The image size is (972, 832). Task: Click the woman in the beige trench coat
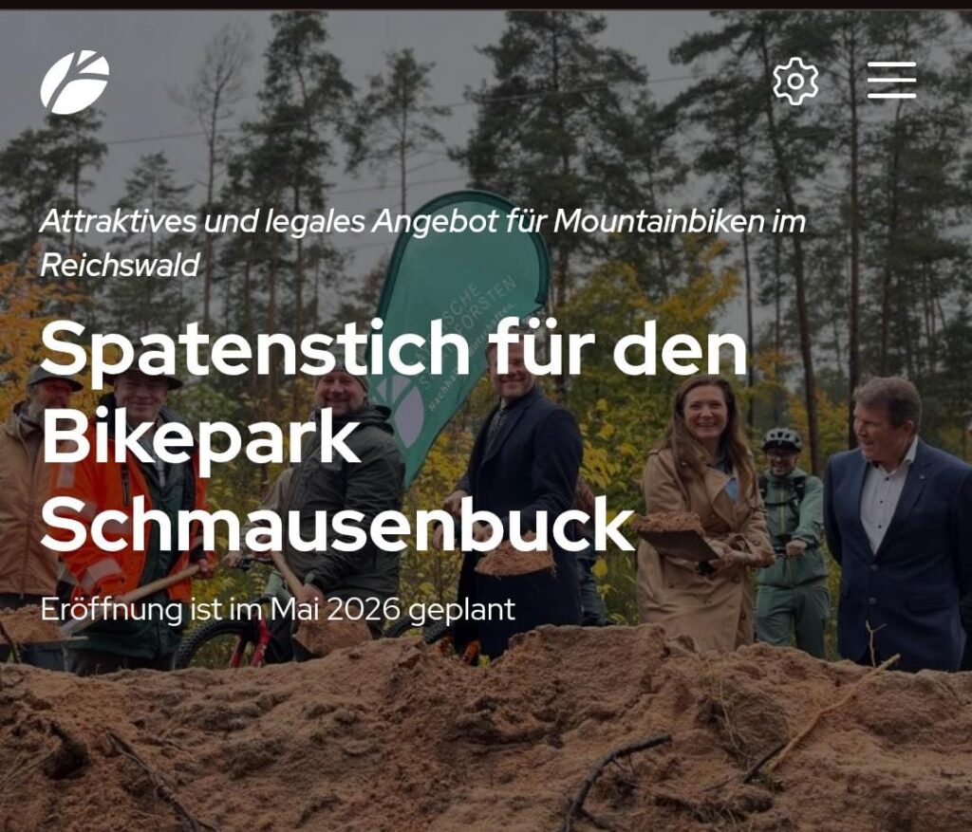pyautogui.click(x=703, y=514)
